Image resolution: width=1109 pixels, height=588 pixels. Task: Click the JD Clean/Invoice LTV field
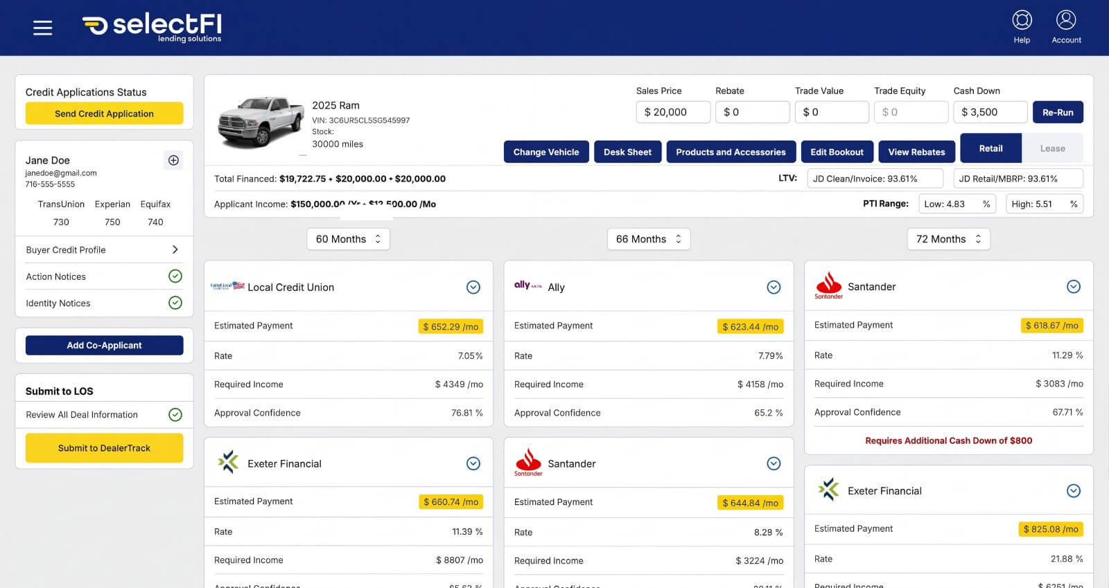click(x=875, y=179)
